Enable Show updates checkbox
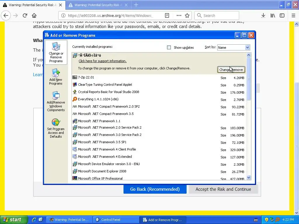 pyautogui.click(x=169, y=48)
